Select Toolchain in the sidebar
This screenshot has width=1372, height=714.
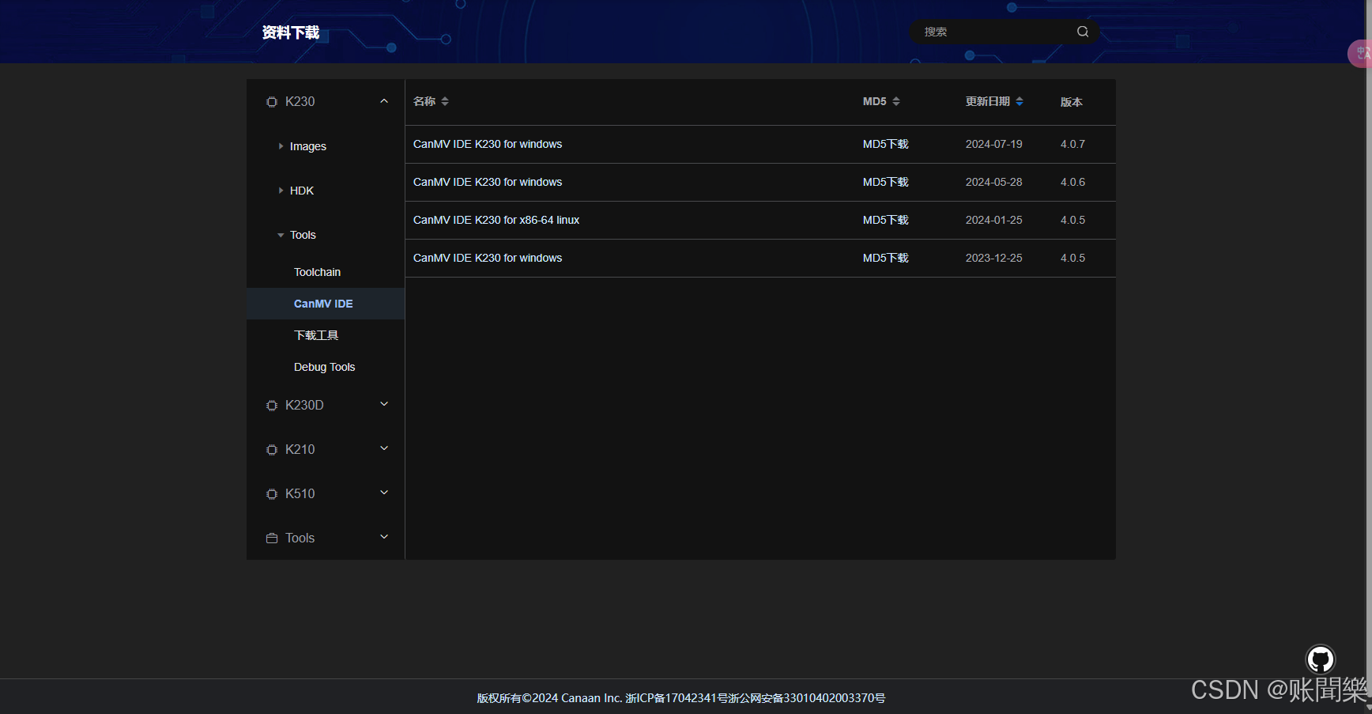click(x=317, y=272)
